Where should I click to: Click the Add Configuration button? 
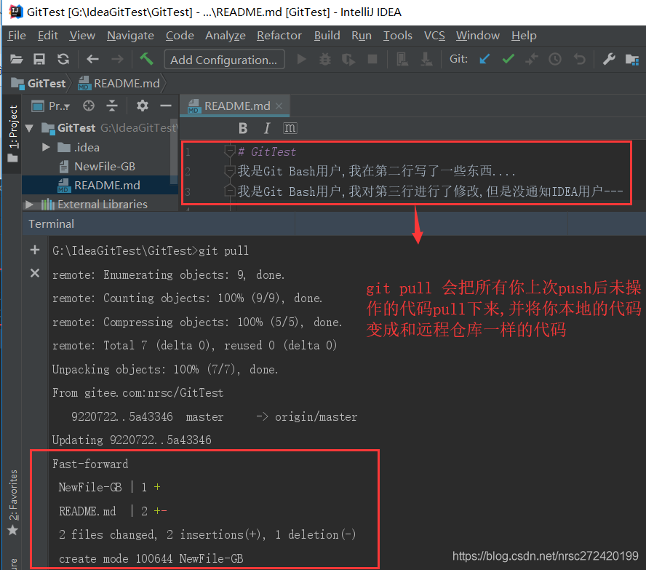click(x=223, y=60)
